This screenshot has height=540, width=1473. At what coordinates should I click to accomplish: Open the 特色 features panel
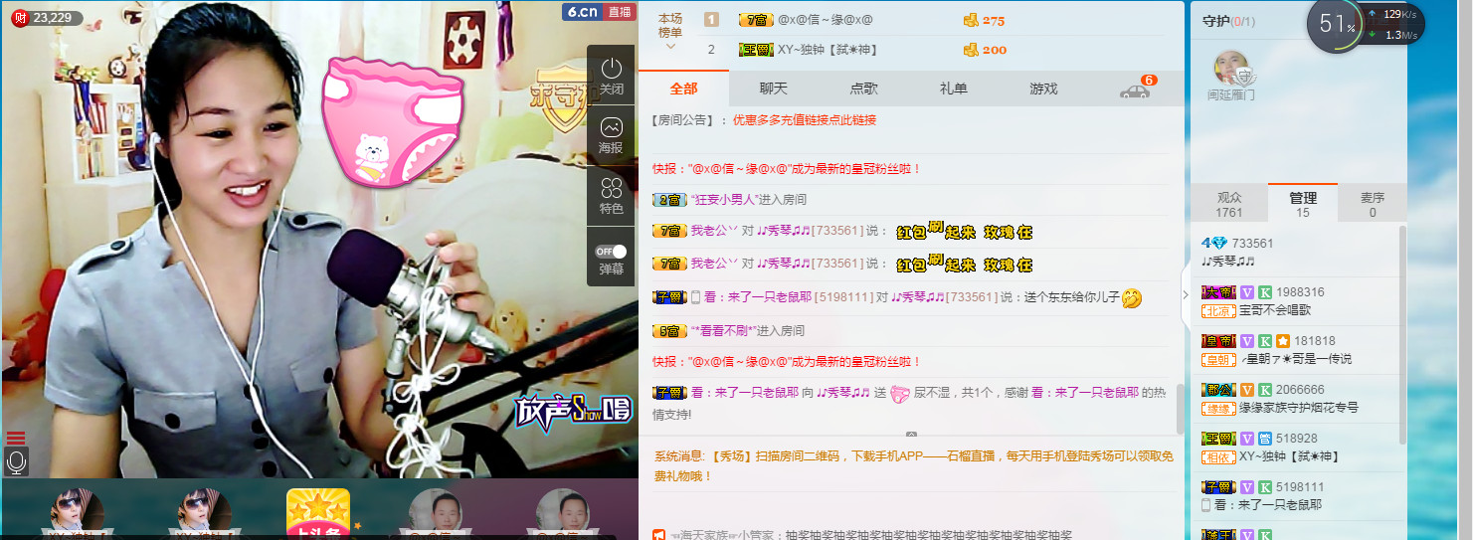click(x=611, y=196)
